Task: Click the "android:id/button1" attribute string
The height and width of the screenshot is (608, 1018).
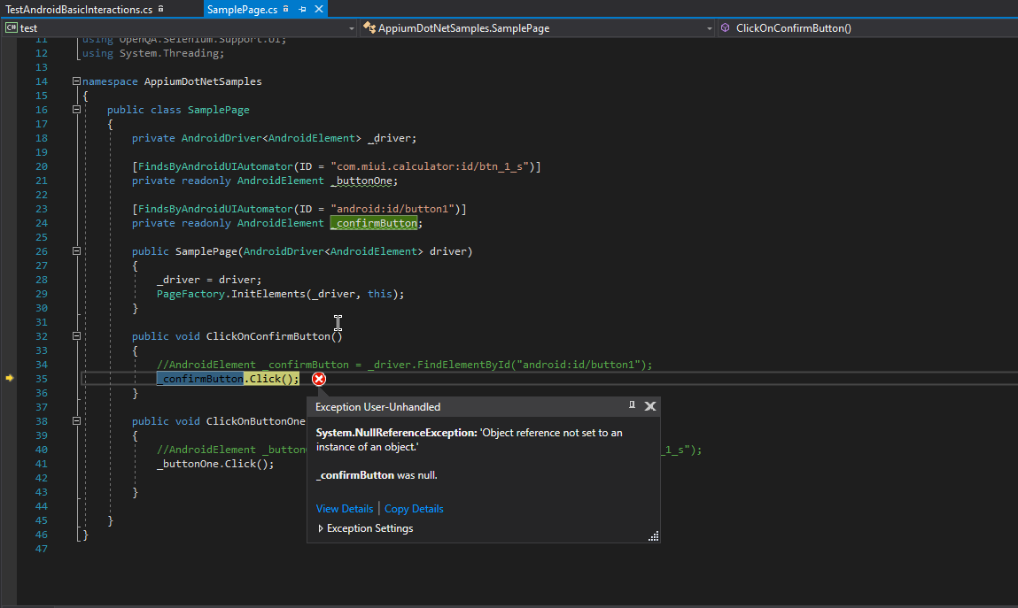Action: coord(392,209)
